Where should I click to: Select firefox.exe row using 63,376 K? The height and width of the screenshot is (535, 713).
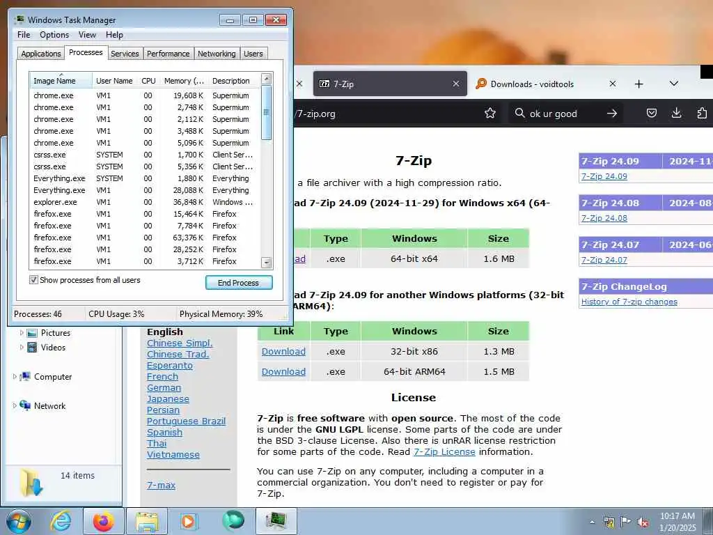145,238
